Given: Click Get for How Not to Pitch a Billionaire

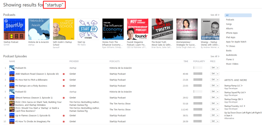Looking at the screenshot, I should pyautogui.click(x=213, y=80).
